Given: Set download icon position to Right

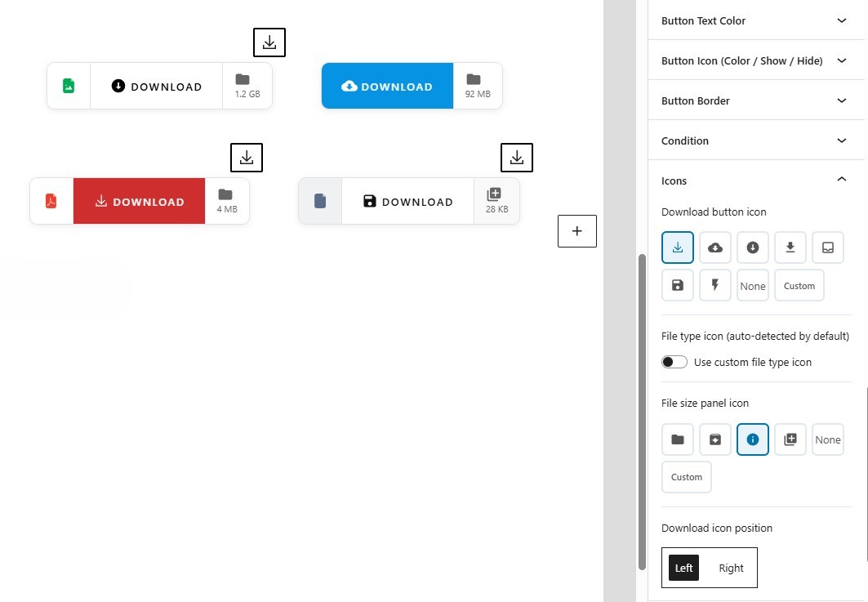Looking at the screenshot, I should click(731, 568).
